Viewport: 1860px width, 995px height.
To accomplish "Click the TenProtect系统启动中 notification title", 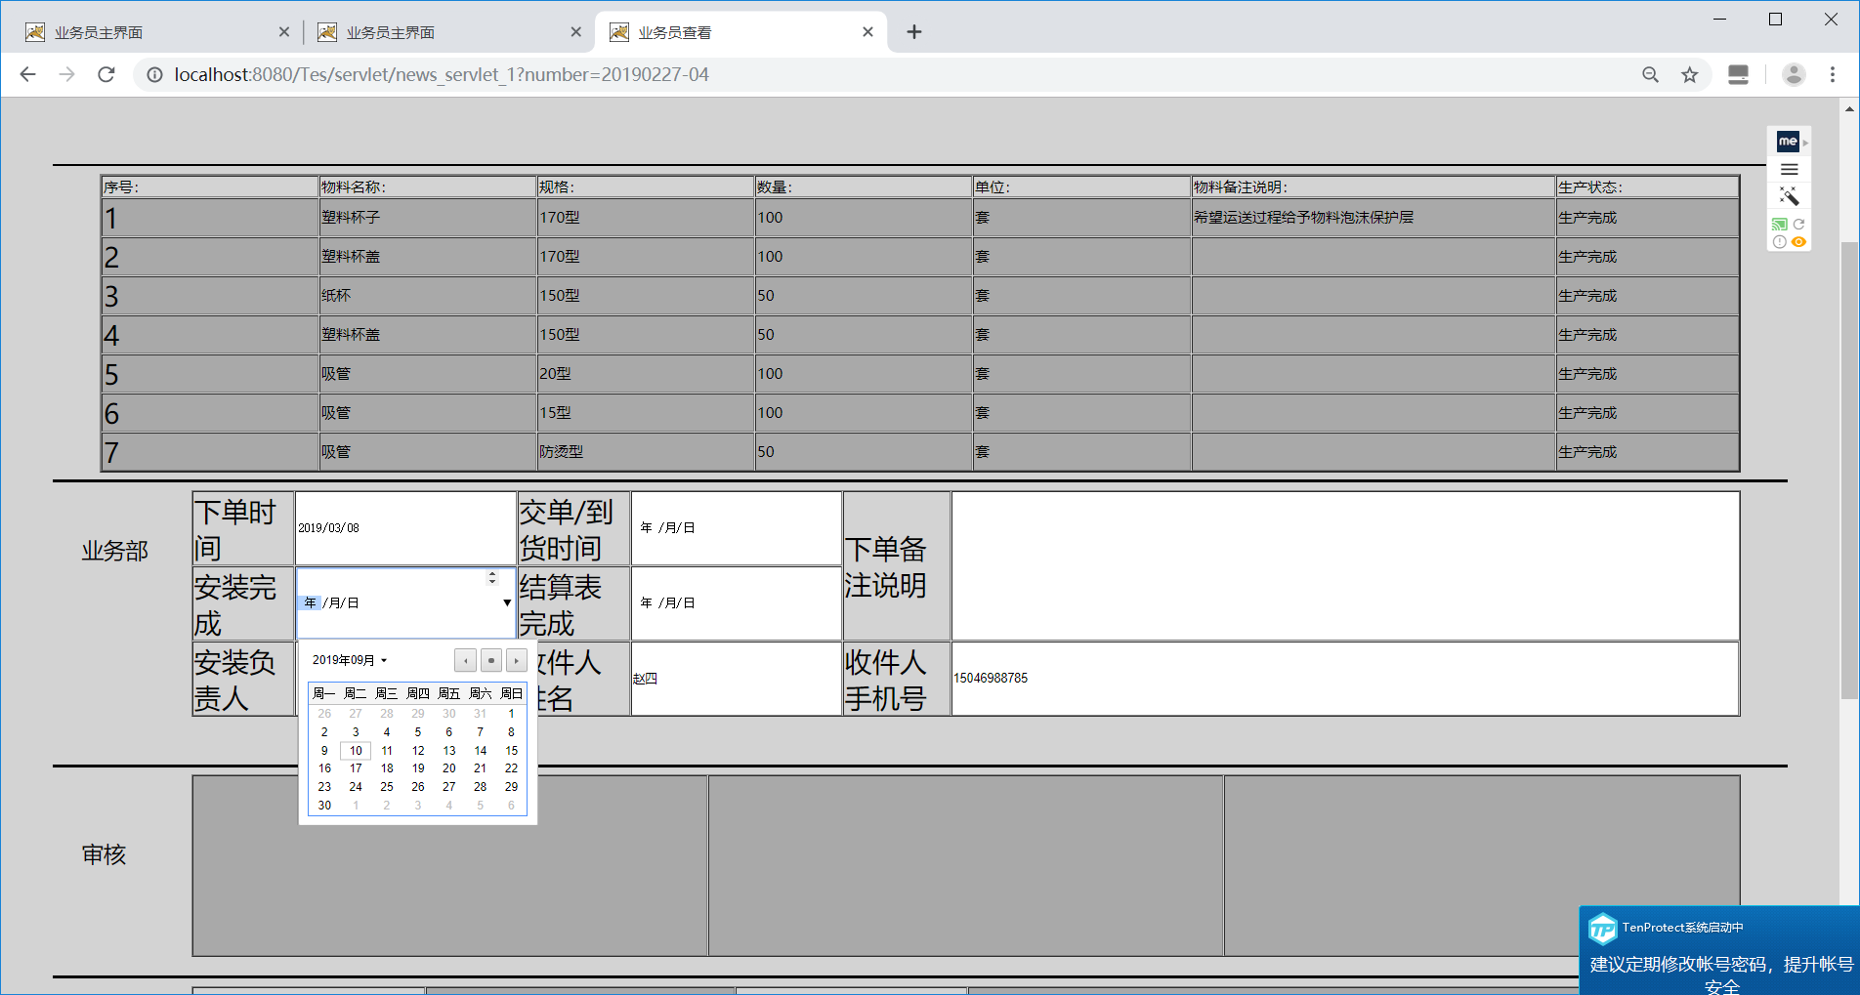I will point(1683,928).
